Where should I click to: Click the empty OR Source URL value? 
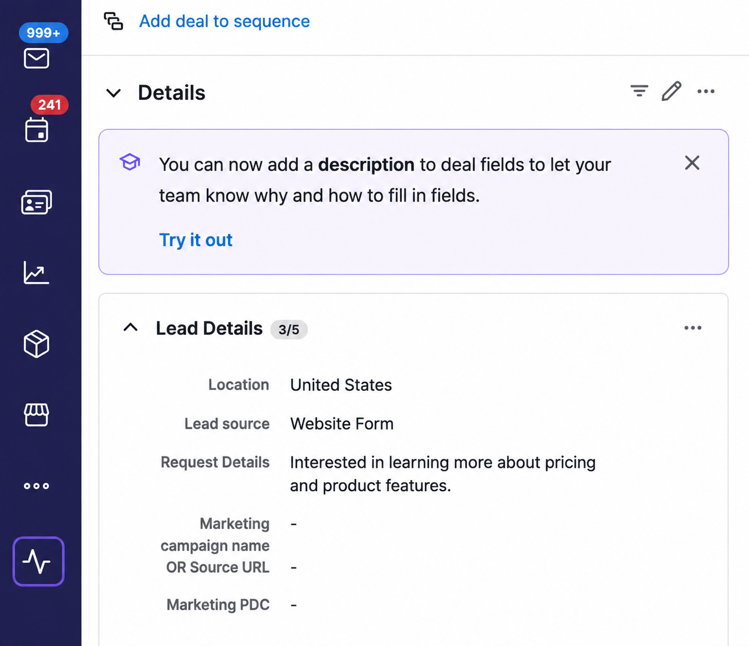[x=294, y=567]
